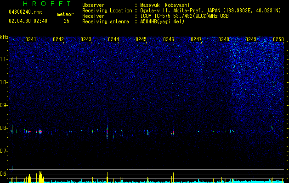Click the 0248 time marker
289x183 pixels.
[224, 39]
